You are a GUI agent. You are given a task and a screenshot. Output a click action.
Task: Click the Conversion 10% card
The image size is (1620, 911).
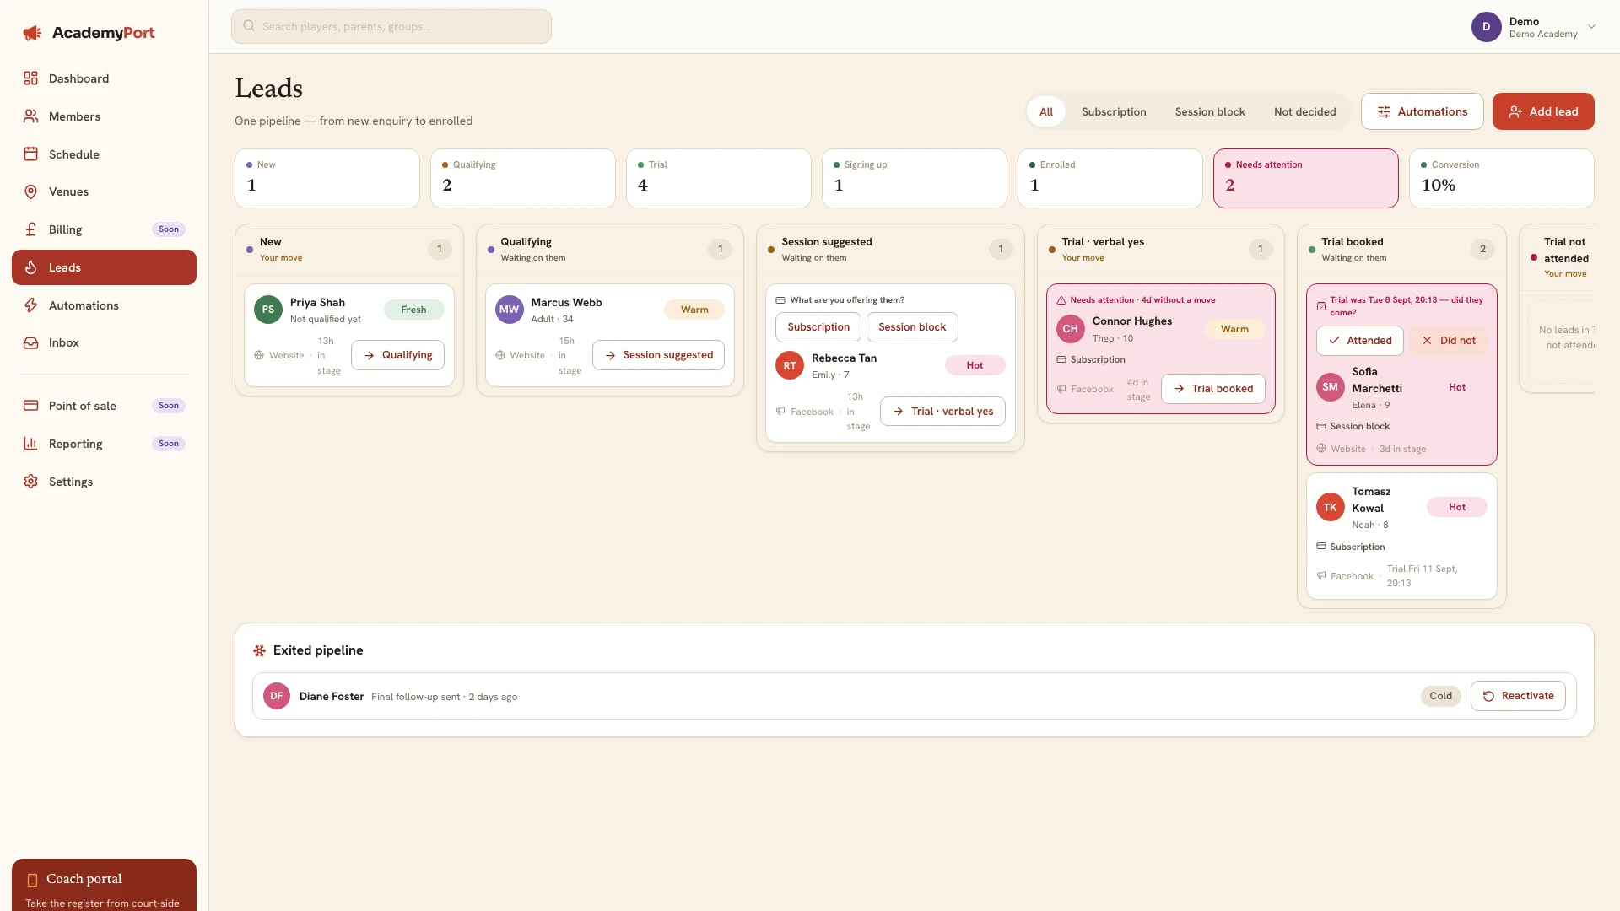tap(1502, 178)
